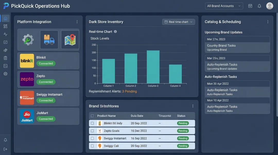Image resolution: width=278 pixels, height=155 pixels.
Task: Click the Blinkit Connected button
Action: click(x=46, y=63)
